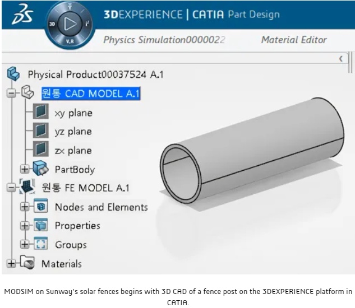Screen dimensions: 355x308
Task: Select the zx plane text
Action: point(73,151)
